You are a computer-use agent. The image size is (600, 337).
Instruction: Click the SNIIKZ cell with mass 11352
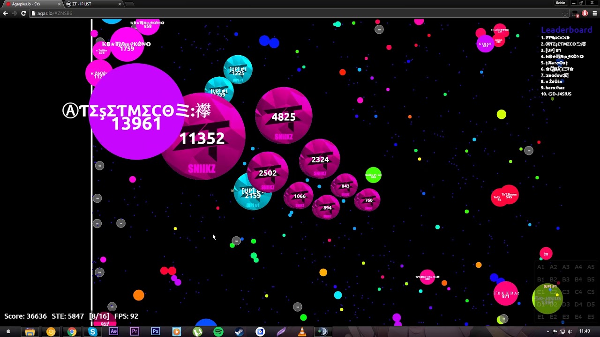tap(202, 137)
